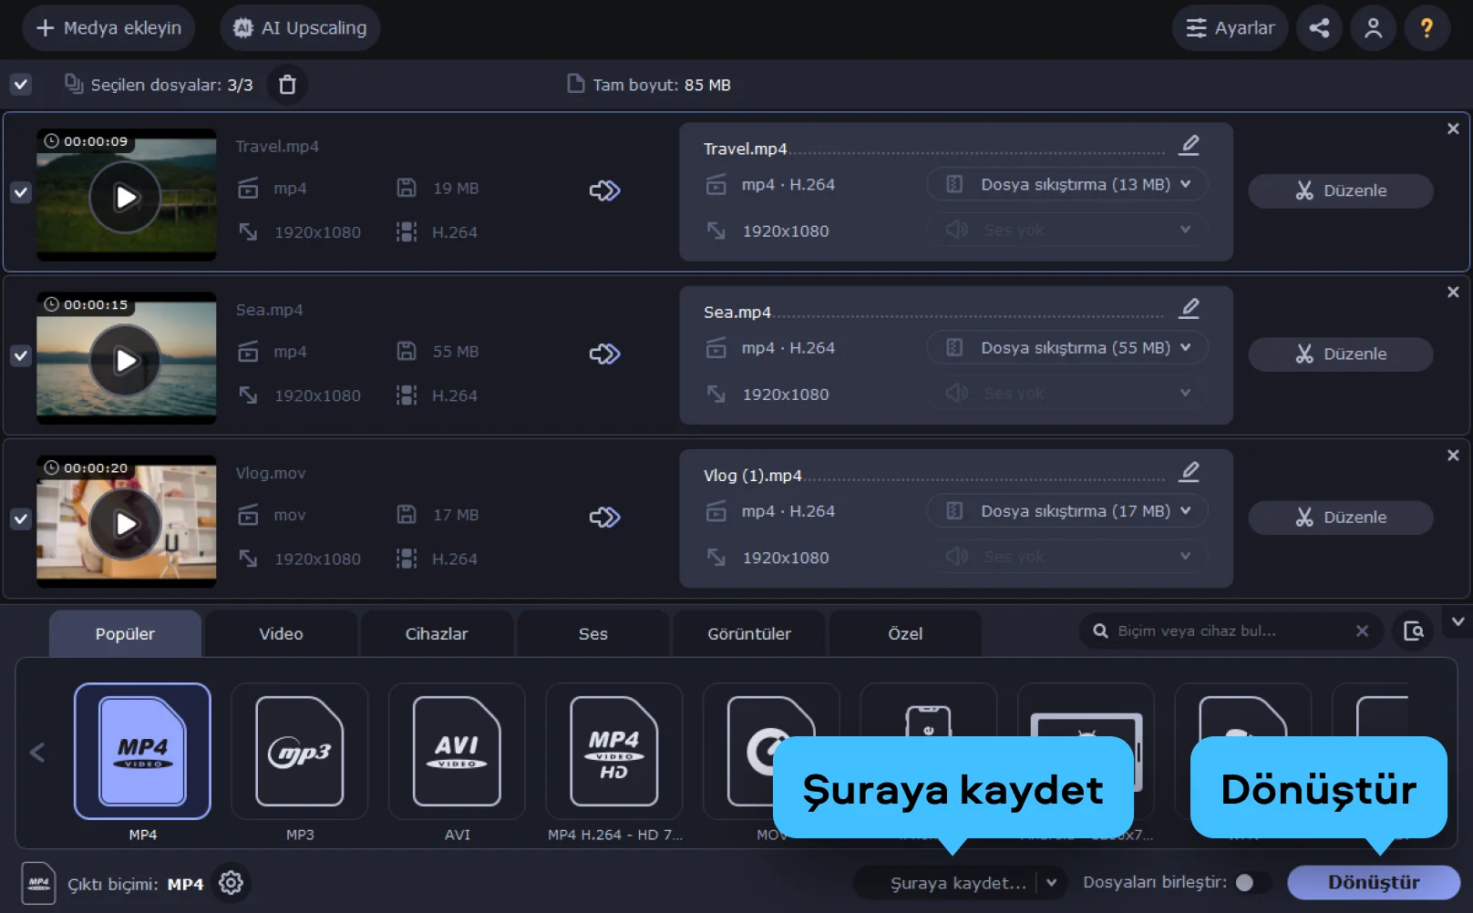The image size is (1473, 913).
Task: Click the Seçilen dosyalar: 3/3 text
Action: coord(171,85)
